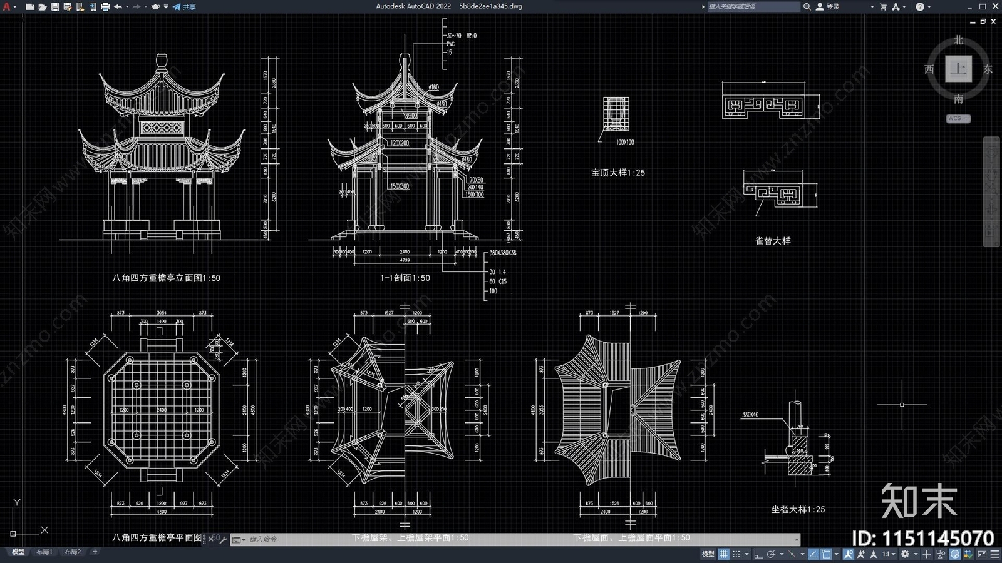
Task: Toggle object snap tracking
Action: 813,554
